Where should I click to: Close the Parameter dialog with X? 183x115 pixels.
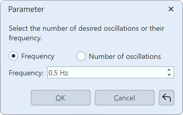point(171,9)
